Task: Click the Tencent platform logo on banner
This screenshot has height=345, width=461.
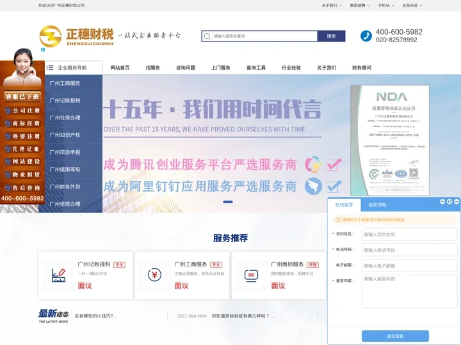Action: coord(313,164)
